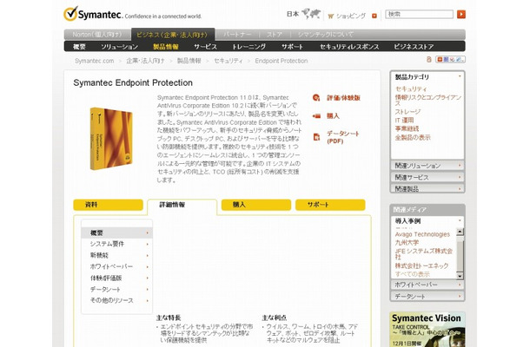Select ビジネス(企業・法人向け) tab
The height and width of the screenshot is (347, 530).
click(x=172, y=35)
